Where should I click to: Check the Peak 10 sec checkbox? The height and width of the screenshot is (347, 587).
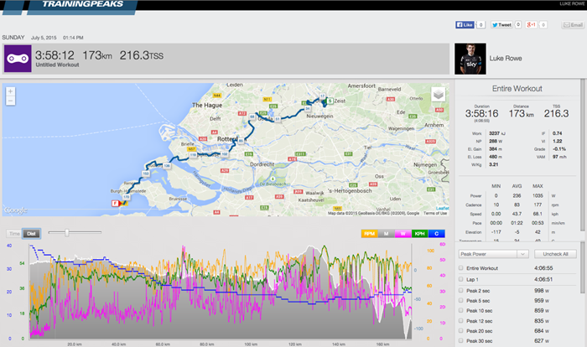(461, 311)
